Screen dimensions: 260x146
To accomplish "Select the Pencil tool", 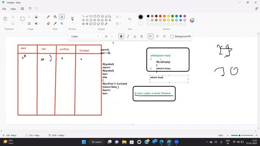I will [x=48, y=17].
